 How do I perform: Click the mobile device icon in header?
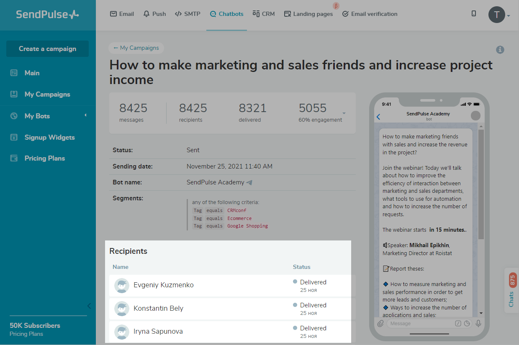click(474, 14)
